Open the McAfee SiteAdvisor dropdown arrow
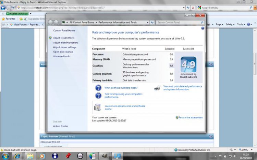The image size is (257, 160). coord(30,14)
